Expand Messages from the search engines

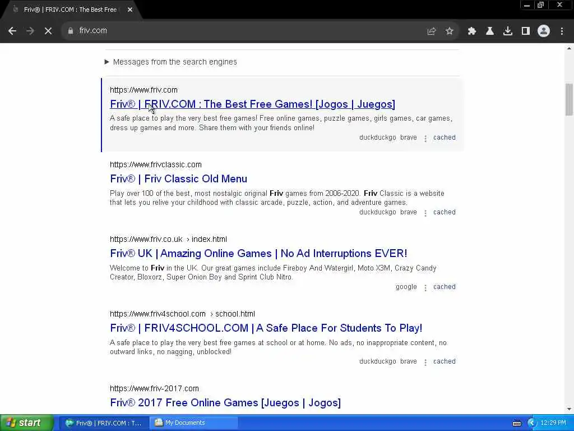click(x=171, y=62)
